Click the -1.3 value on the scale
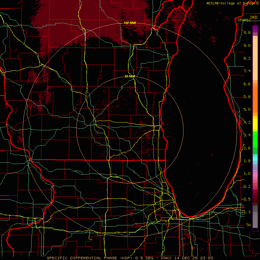The image size is (260, 260). pos(246,212)
